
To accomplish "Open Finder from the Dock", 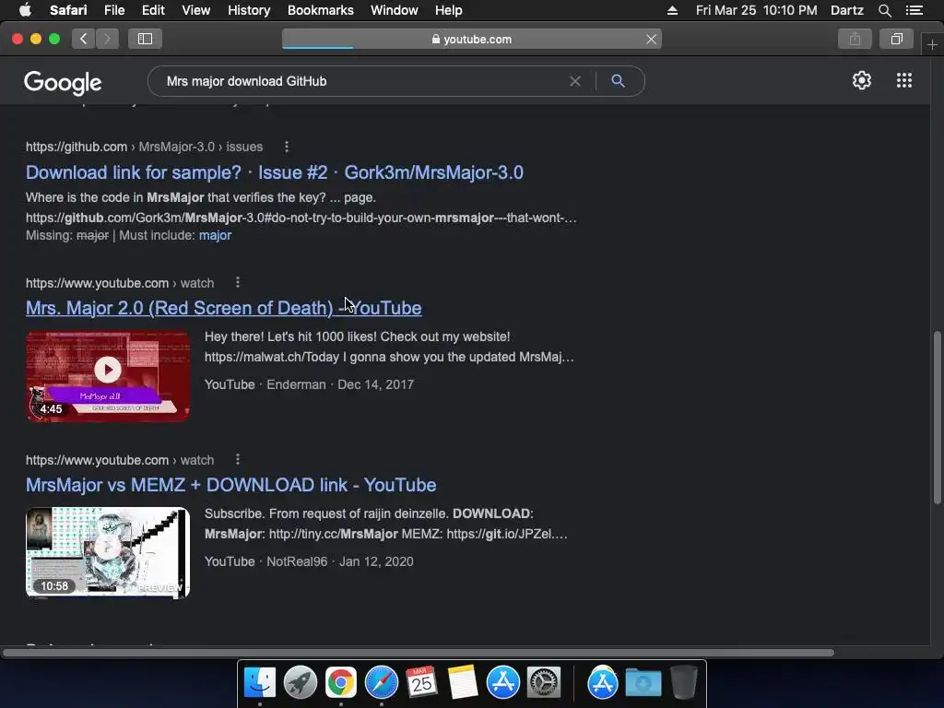I will tap(259, 683).
